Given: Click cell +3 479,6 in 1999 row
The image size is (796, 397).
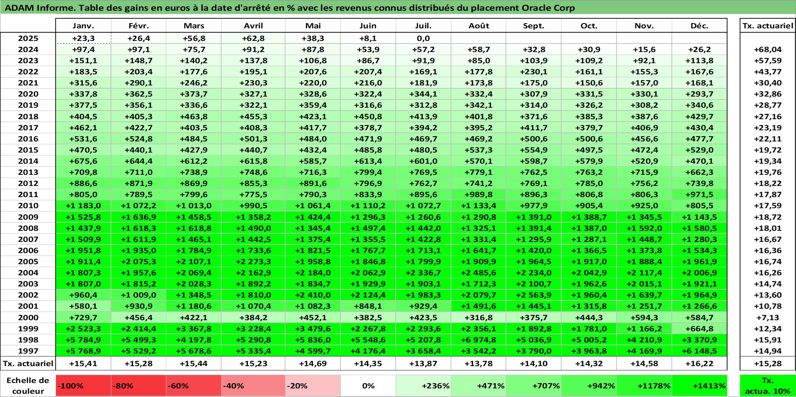Looking at the screenshot, I should (313, 329).
